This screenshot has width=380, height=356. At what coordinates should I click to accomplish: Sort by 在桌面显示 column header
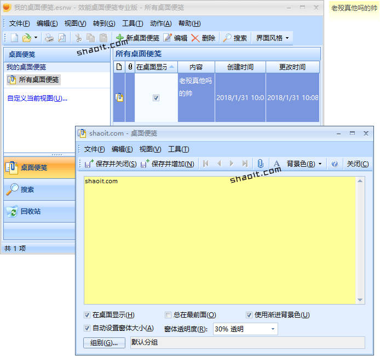156,67
